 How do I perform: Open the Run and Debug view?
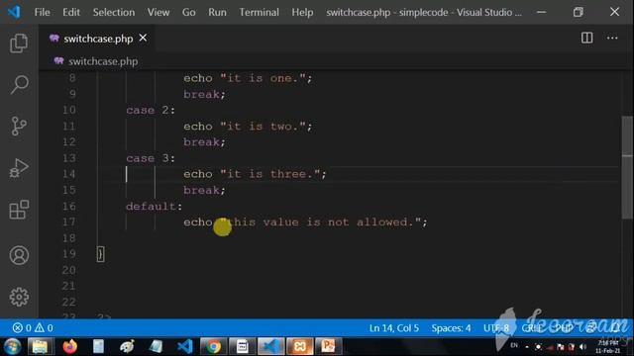(x=19, y=168)
